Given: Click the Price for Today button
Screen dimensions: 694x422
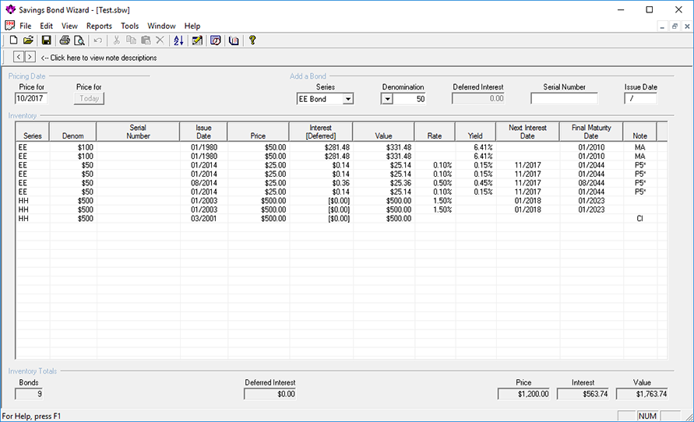Looking at the screenshot, I should [x=89, y=98].
